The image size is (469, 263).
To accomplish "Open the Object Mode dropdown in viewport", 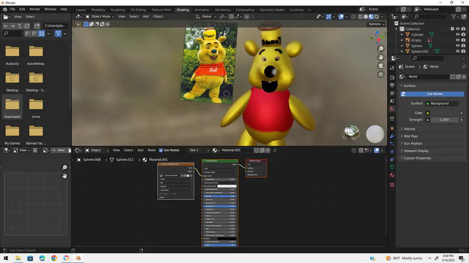I will point(100,17).
